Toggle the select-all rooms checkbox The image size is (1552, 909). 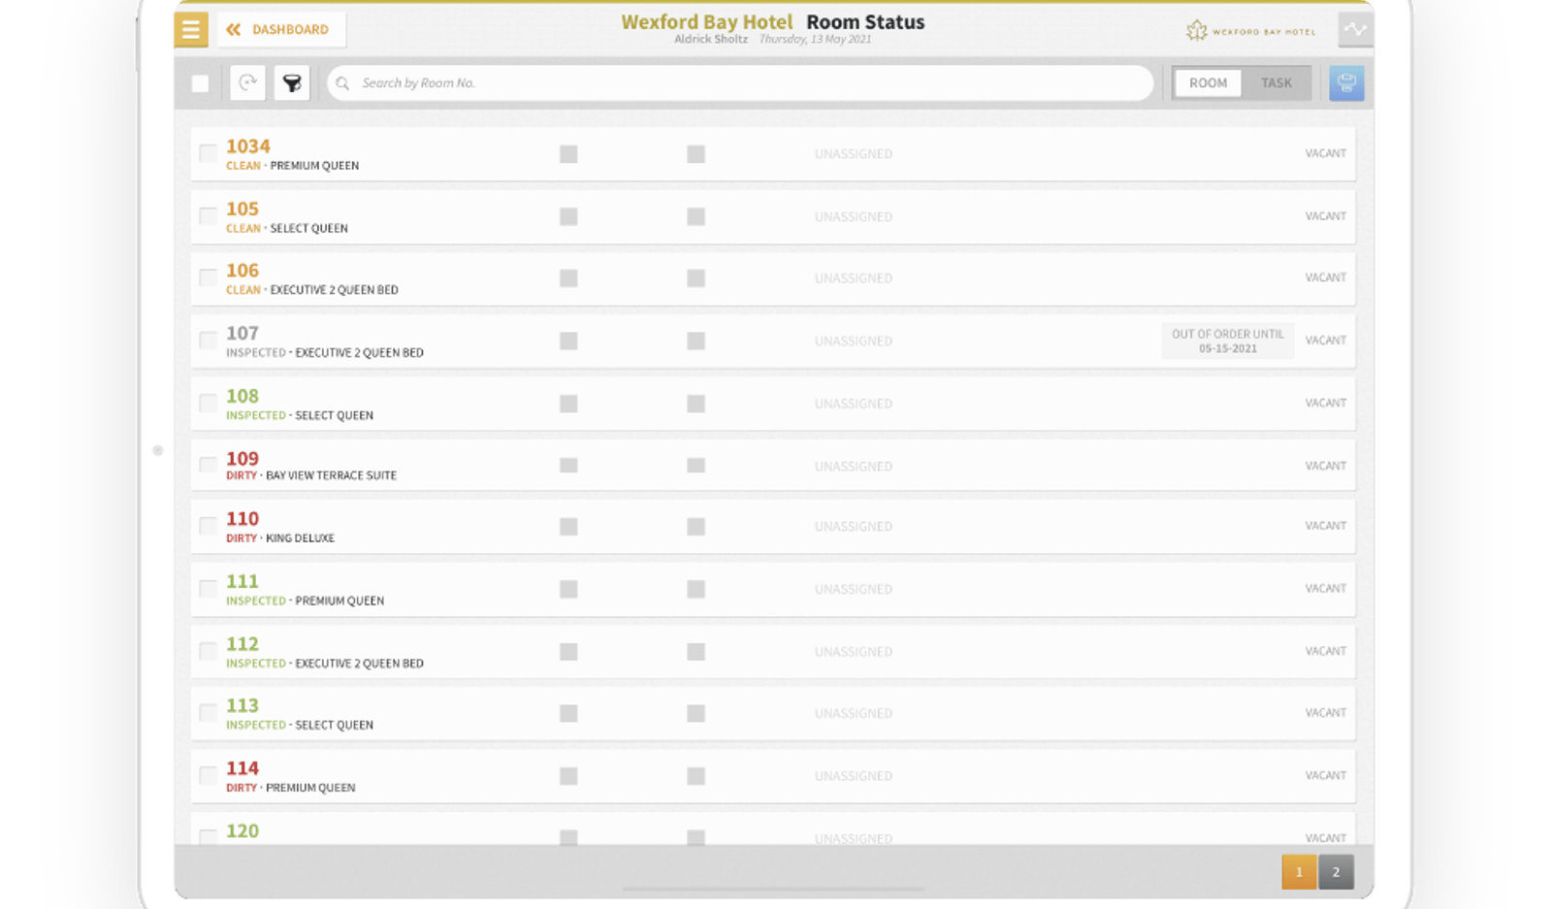(x=201, y=83)
